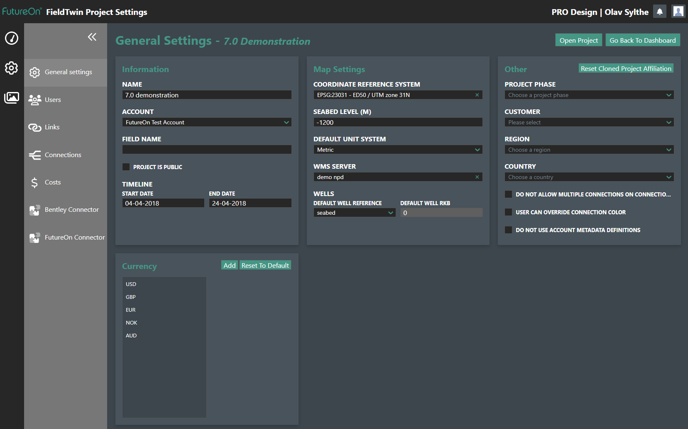Open the Costs section
The width and height of the screenshot is (688, 429).
pyautogui.click(x=66, y=182)
